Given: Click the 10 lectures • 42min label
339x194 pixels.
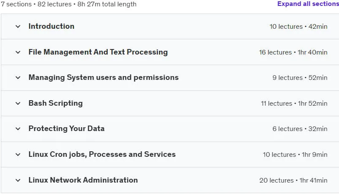Looking at the screenshot, I should tap(298, 26).
